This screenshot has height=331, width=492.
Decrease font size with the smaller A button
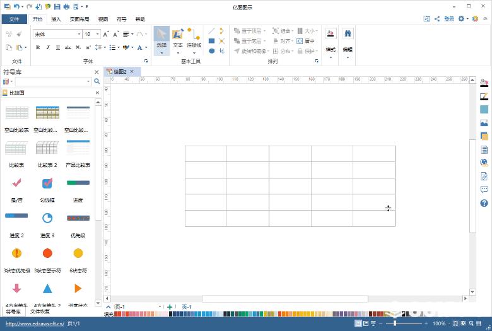click(116, 34)
